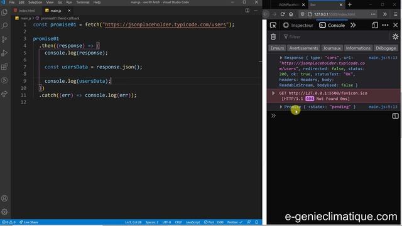Open a new Firefox tab
Image resolution: width=402 pixels, height=226 pixels.
[x=350, y=4]
